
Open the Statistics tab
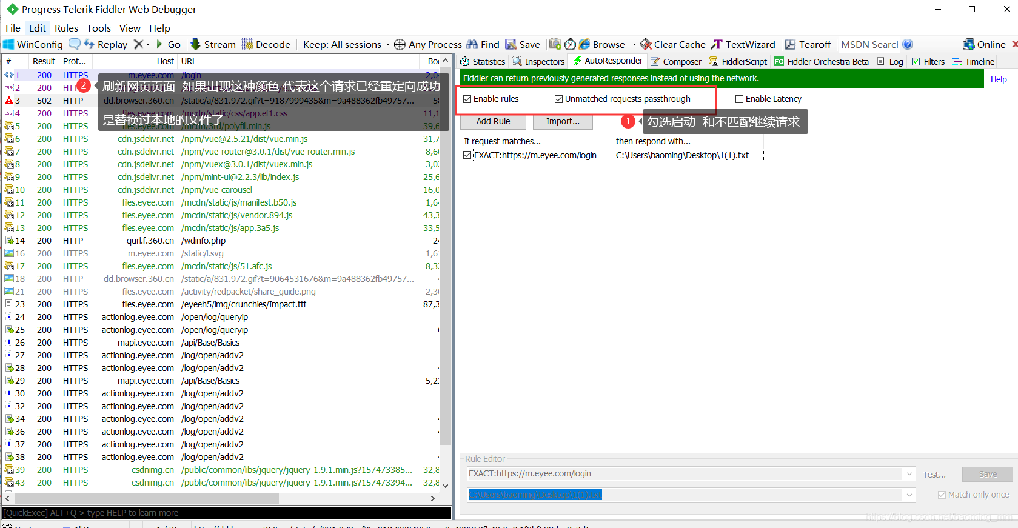coord(483,61)
